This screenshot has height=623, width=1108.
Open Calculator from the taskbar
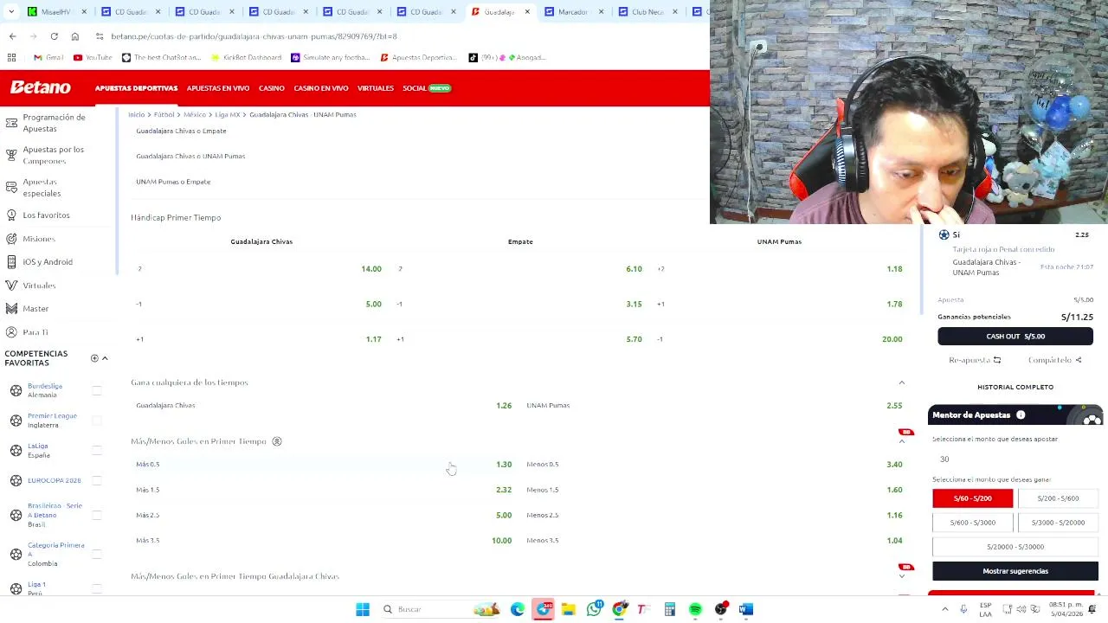[669, 609]
